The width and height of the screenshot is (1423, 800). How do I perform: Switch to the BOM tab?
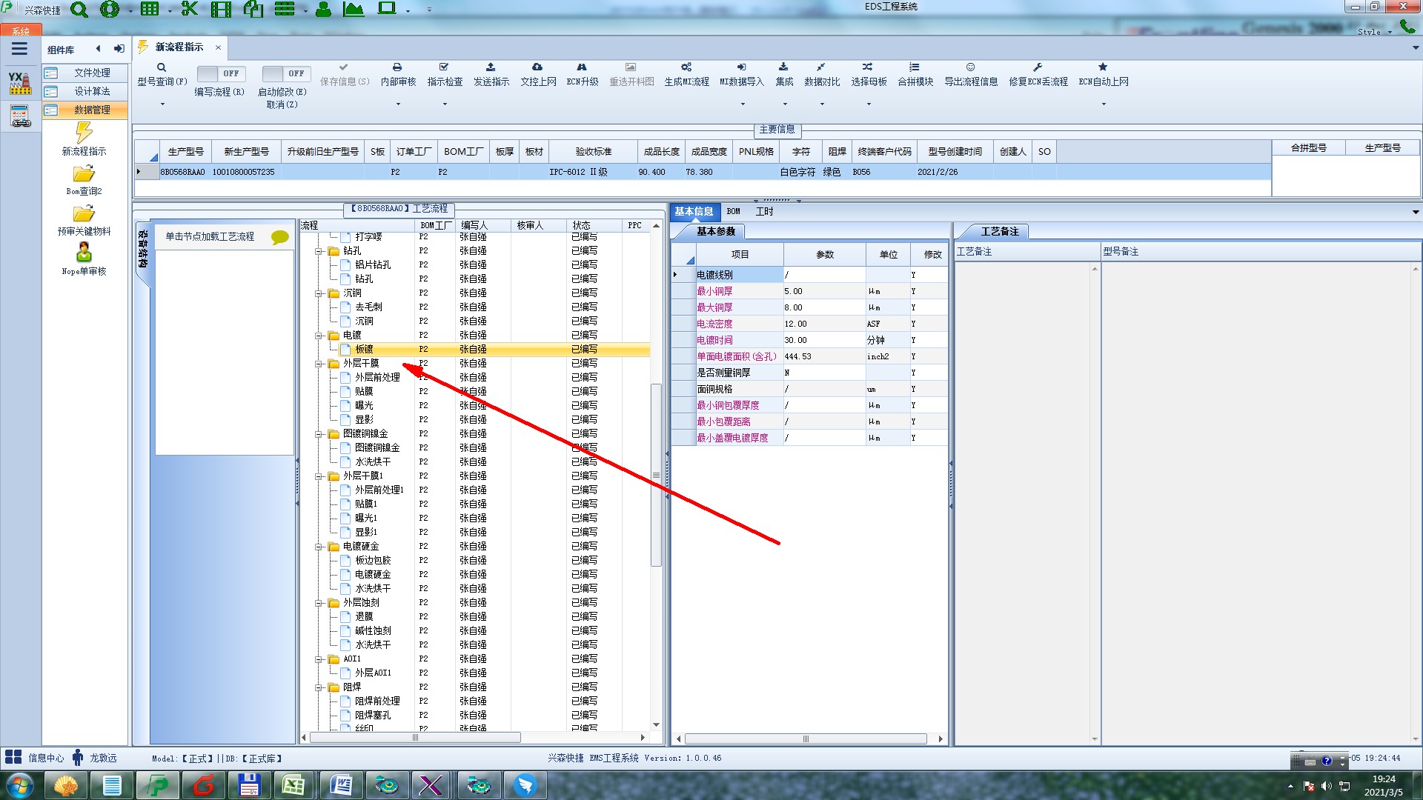(733, 212)
